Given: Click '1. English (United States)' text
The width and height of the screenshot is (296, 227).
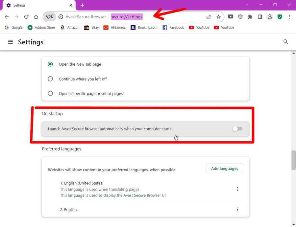Looking at the screenshot, I should pyautogui.click(x=82, y=183).
